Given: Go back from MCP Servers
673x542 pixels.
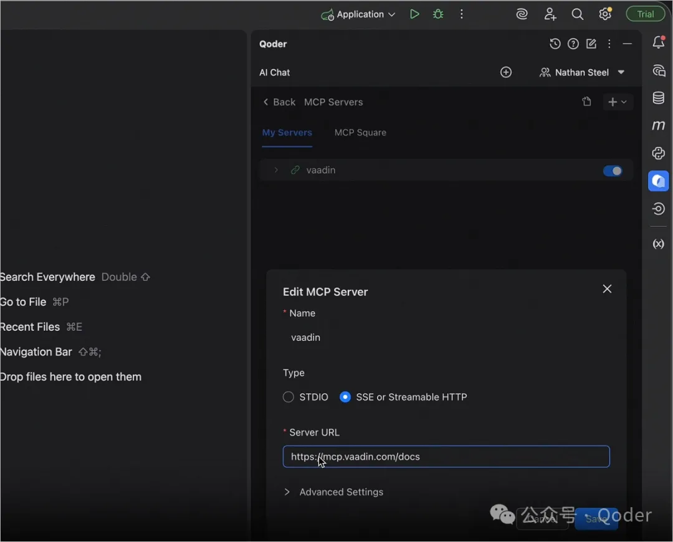Looking at the screenshot, I should [279, 102].
